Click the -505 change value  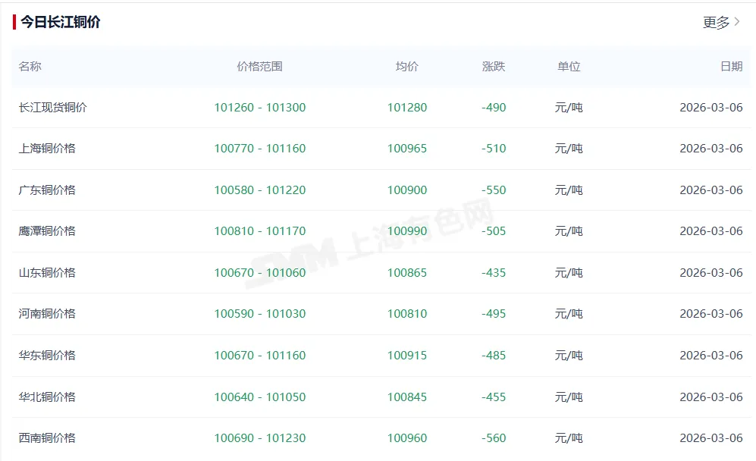click(494, 231)
